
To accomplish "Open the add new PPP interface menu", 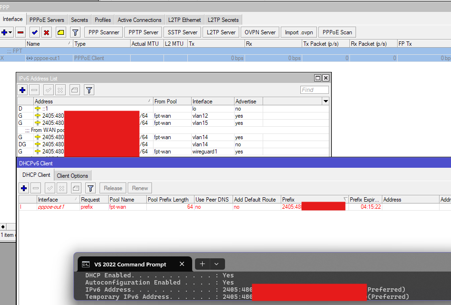I will click(x=5, y=32).
